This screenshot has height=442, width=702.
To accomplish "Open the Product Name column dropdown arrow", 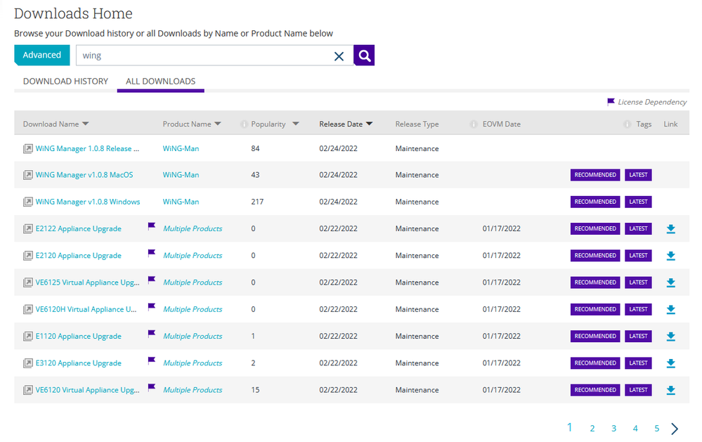I will (x=218, y=124).
